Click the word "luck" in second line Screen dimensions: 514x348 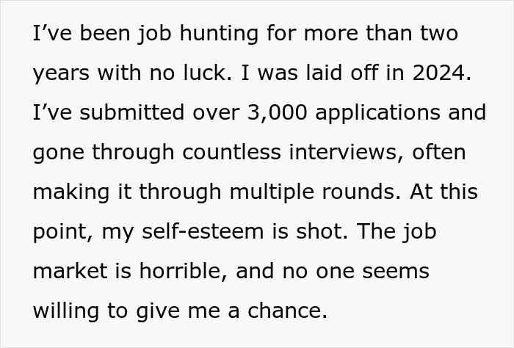[x=205, y=73]
